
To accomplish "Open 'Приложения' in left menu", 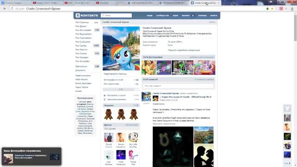I will [81, 66].
